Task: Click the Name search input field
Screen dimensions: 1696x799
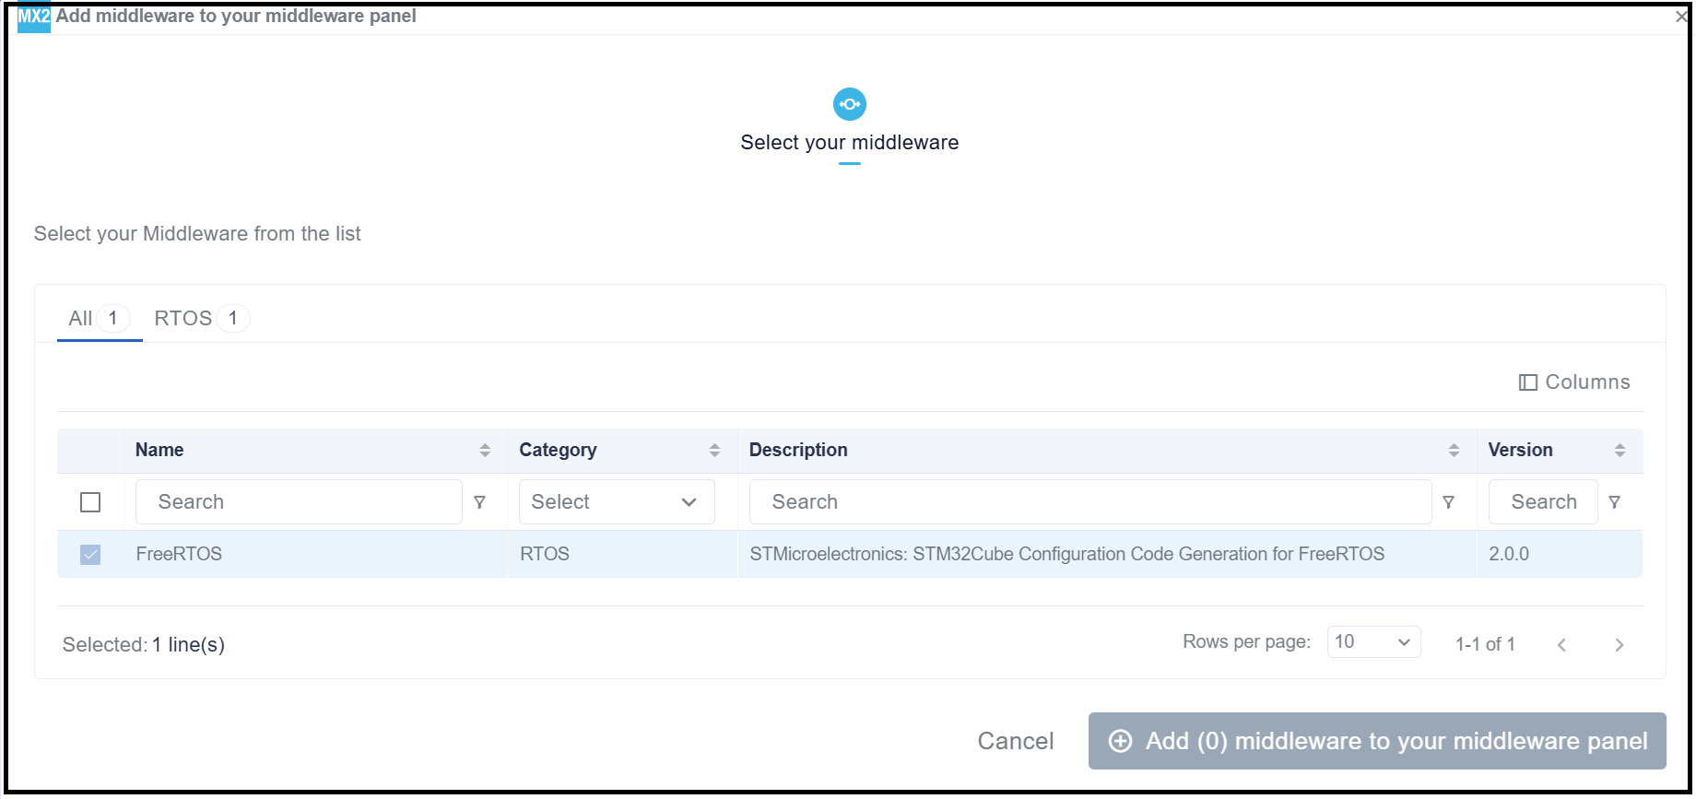Action: (x=299, y=502)
